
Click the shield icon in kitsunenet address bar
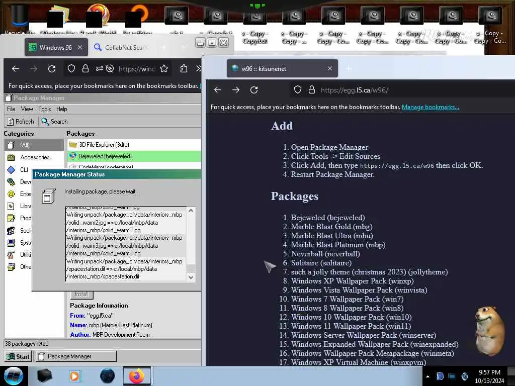pos(298,89)
